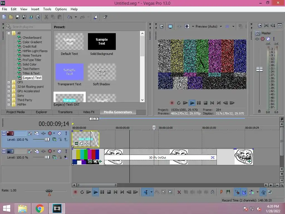Open the Preview (Auto) quality dropdown
Image resolution: width=285 pixels, height=214 pixels.
coord(221,26)
